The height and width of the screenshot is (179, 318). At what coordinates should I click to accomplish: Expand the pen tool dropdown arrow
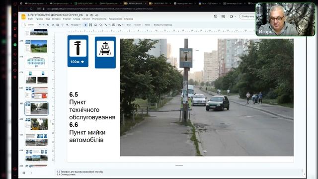pos(123,25)
